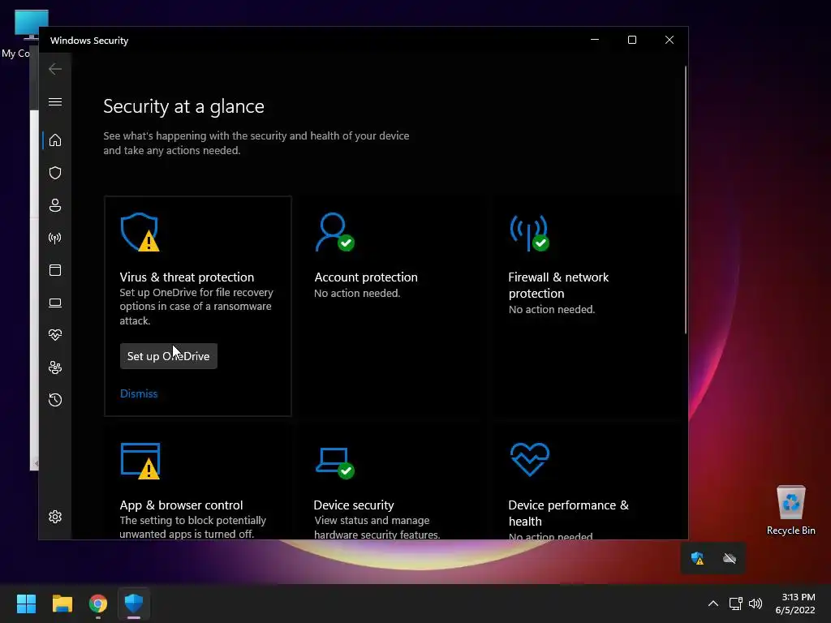
Task: Open Family options icon in sidebar
Action: 55,367
